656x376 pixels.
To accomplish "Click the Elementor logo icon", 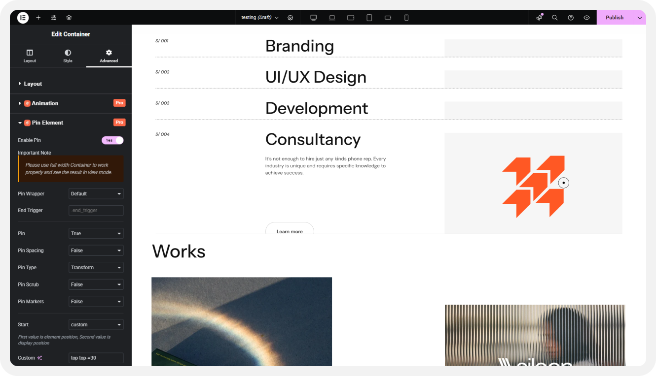I will pos(23,17).
